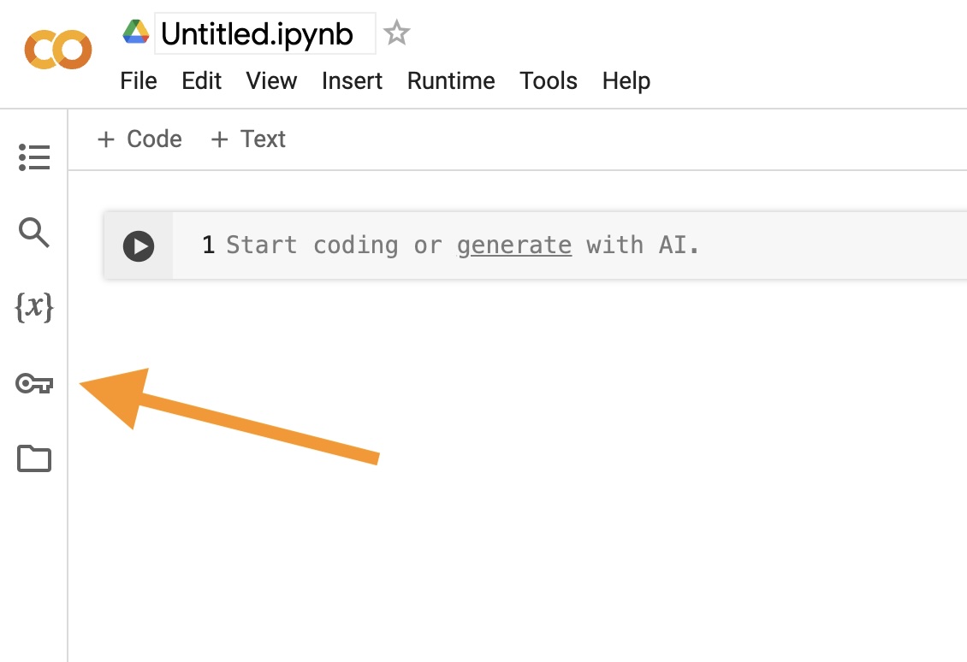The width and height of the screenshot is (967, 662).
Task: Open the Edit menu
Action: [x=201, y=80]
